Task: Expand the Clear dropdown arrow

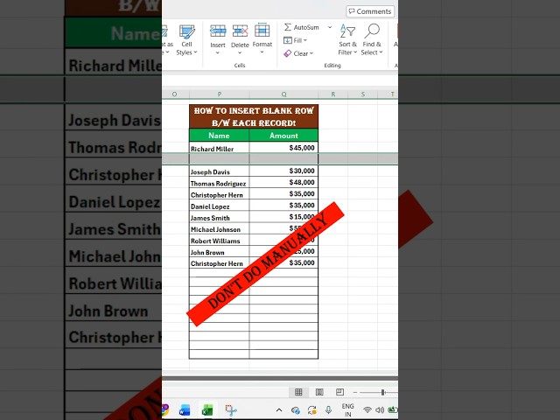Action: (x=311, y=53)
